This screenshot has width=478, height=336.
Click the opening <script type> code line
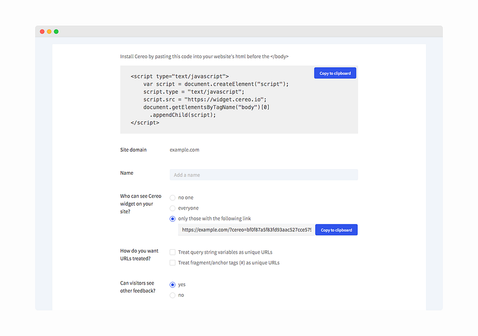point(180,76)
